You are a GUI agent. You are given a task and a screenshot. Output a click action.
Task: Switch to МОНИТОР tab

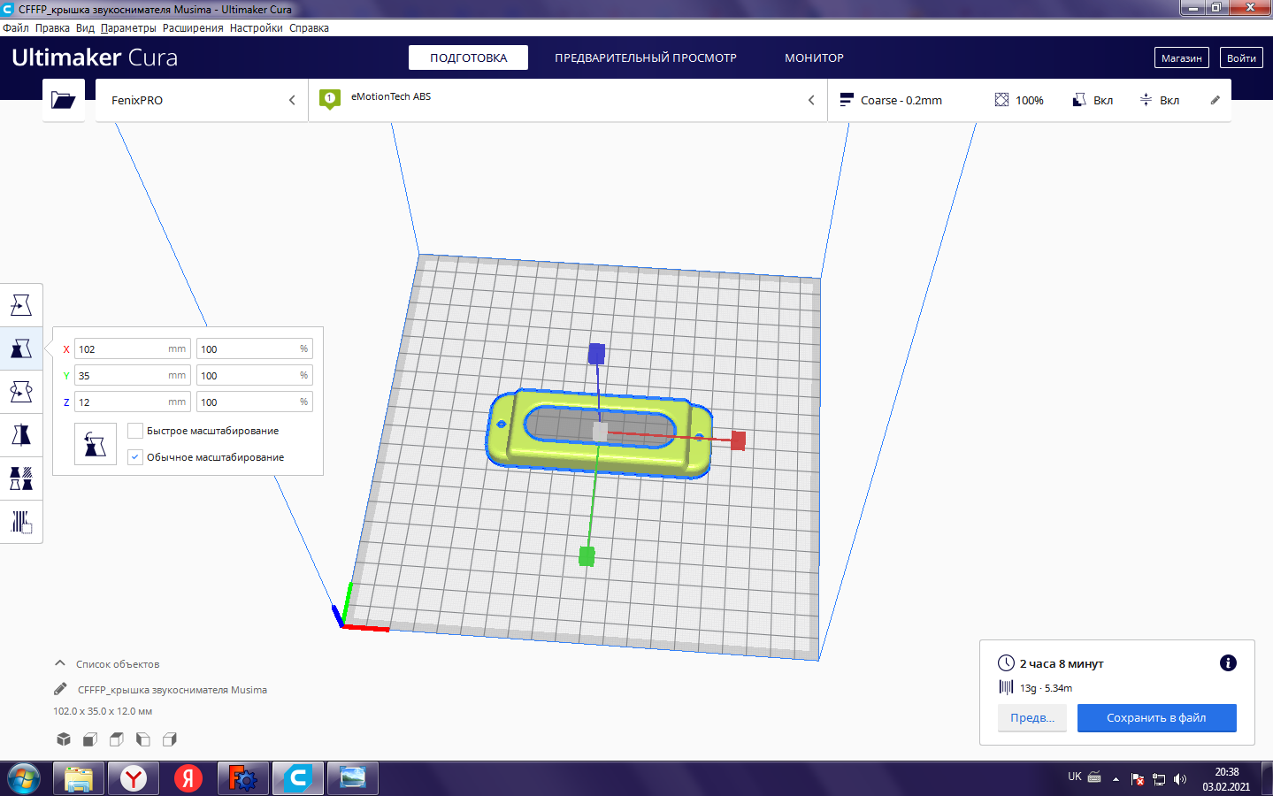[x=814, y=57]
